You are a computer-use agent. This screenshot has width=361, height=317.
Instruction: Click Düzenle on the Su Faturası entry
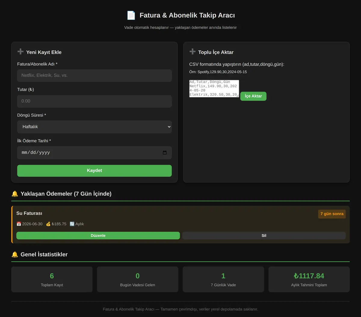pos(98,235)
